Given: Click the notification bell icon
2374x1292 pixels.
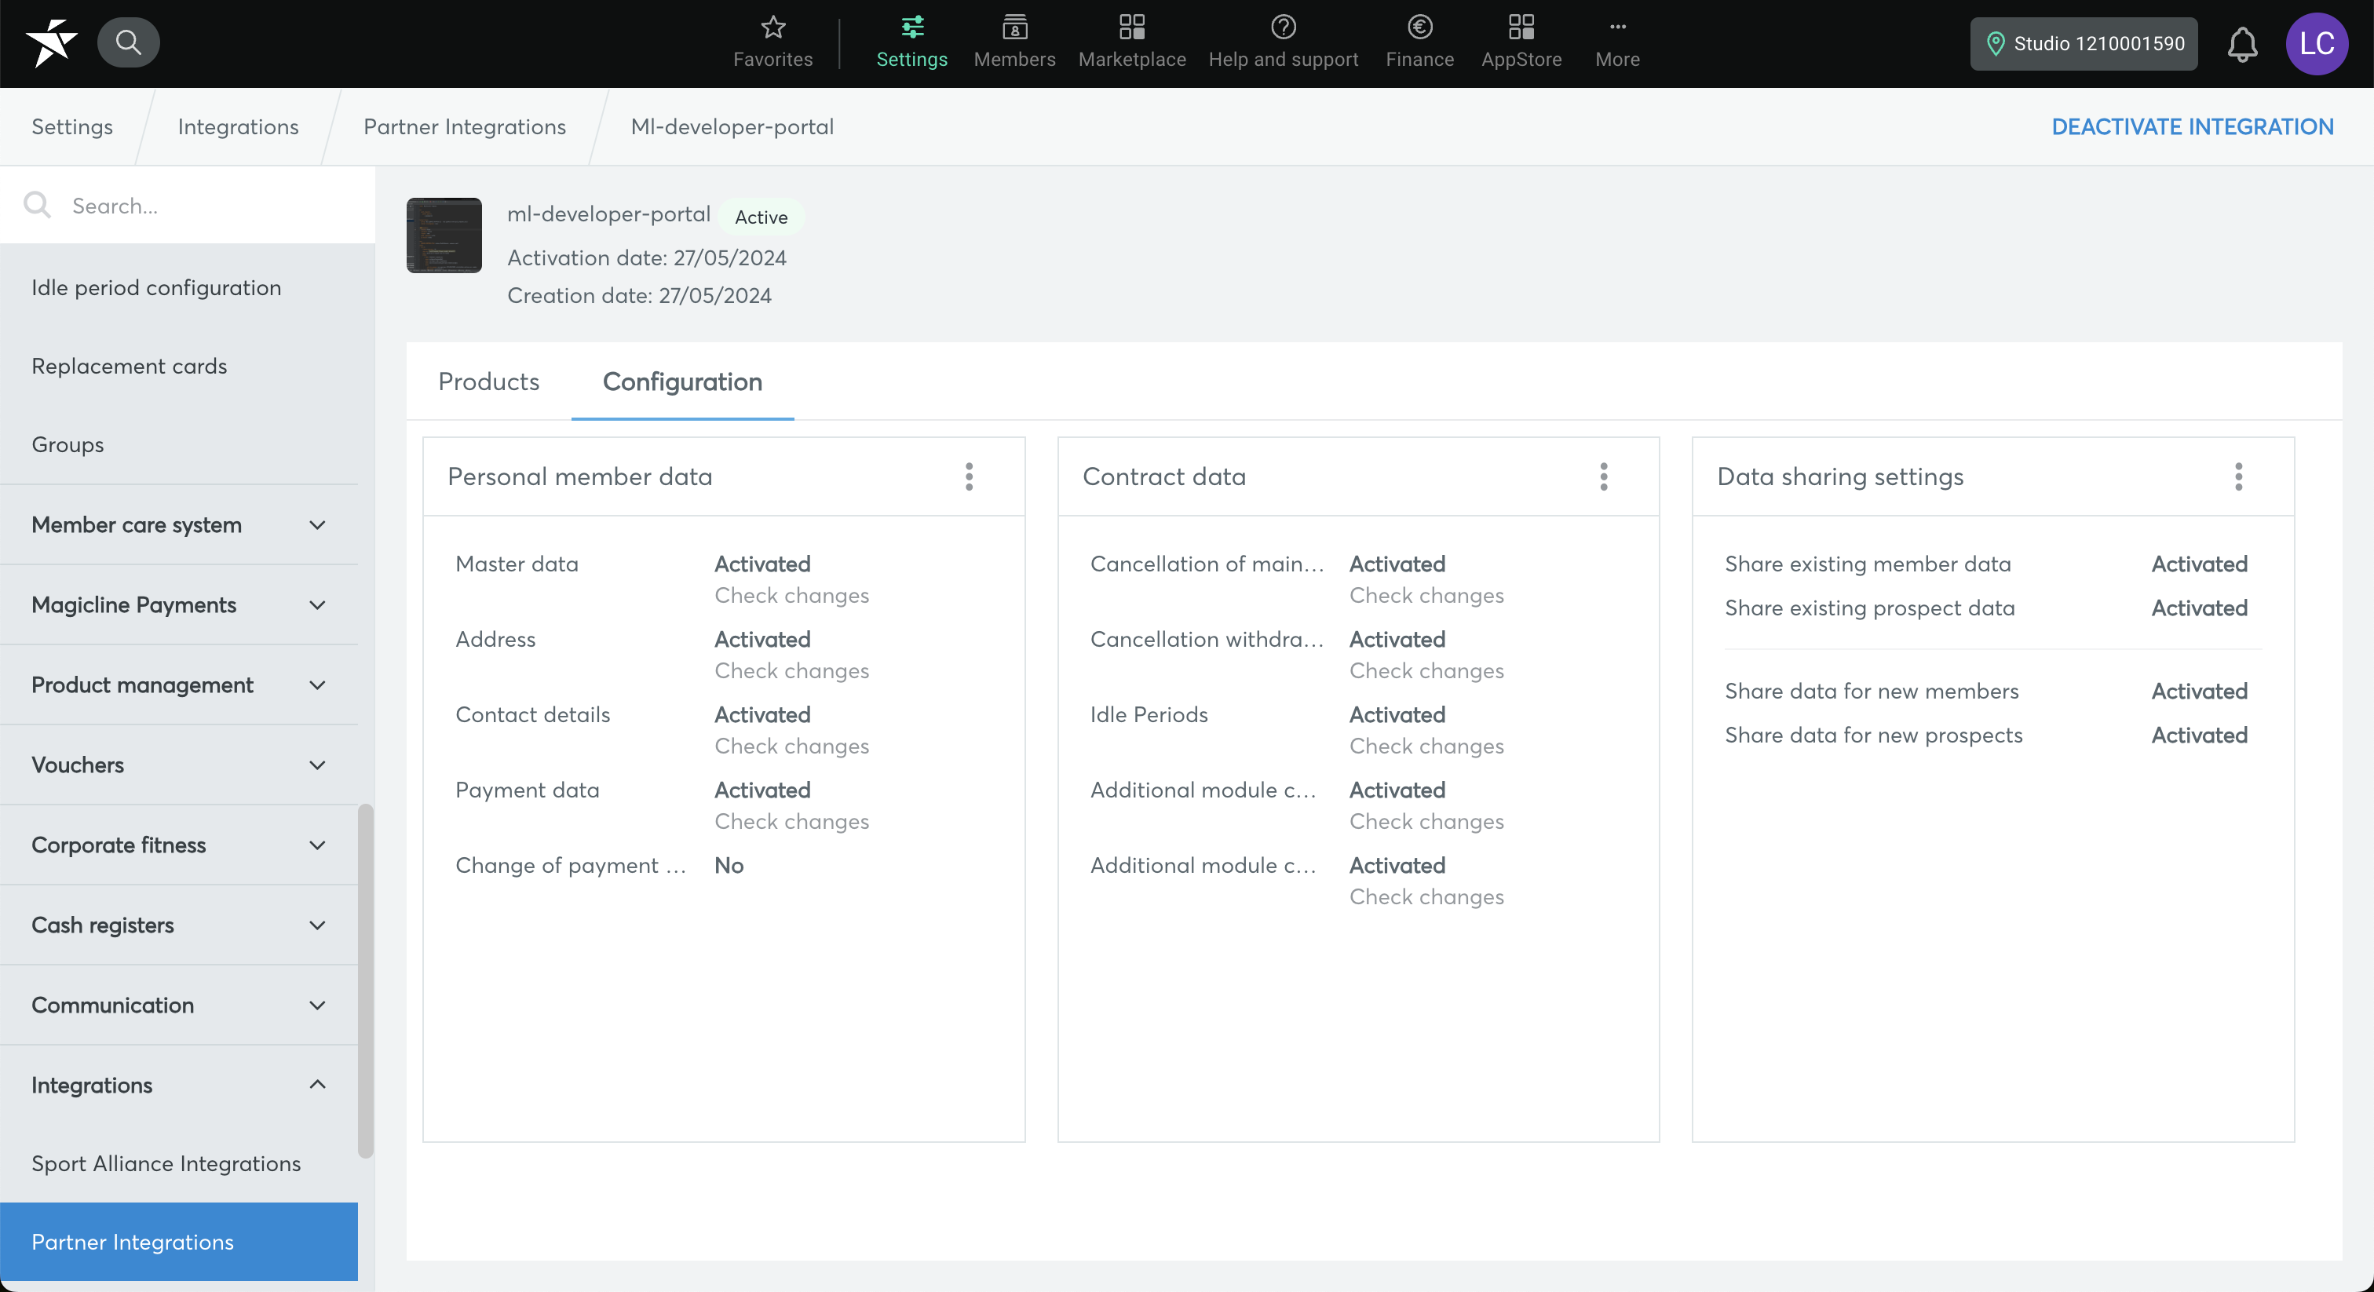Looking at the screenshot, I should pos(2241,44).
